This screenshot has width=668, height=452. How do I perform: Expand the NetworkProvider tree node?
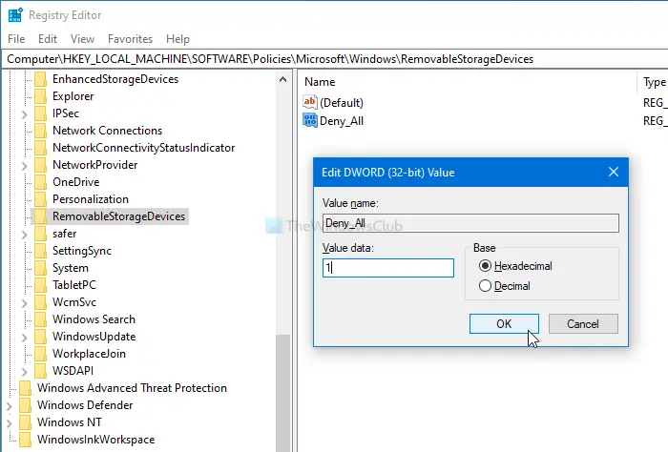click(24, 166)
